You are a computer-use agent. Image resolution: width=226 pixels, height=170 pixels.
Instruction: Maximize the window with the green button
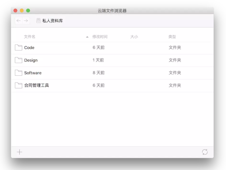coord(28,11)
